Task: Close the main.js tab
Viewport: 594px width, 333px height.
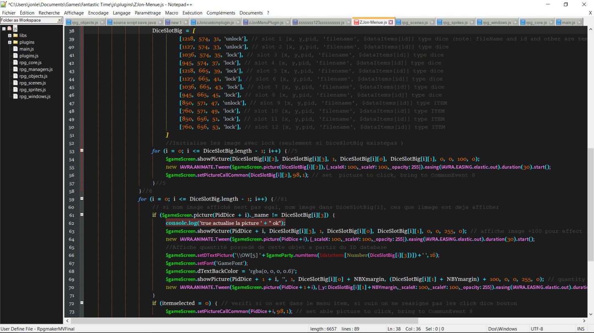Action: [x=579, y=22]
